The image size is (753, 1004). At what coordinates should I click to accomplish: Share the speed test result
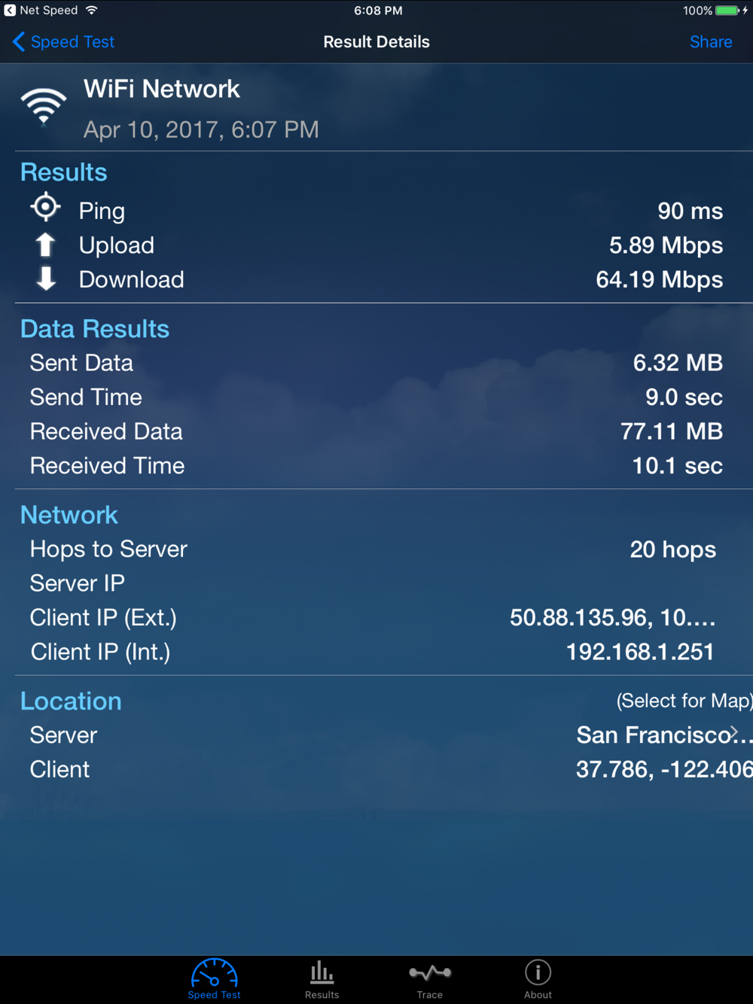tap(711, 42)
